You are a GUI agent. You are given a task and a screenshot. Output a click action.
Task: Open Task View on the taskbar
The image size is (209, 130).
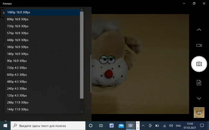tap(101, 125)
